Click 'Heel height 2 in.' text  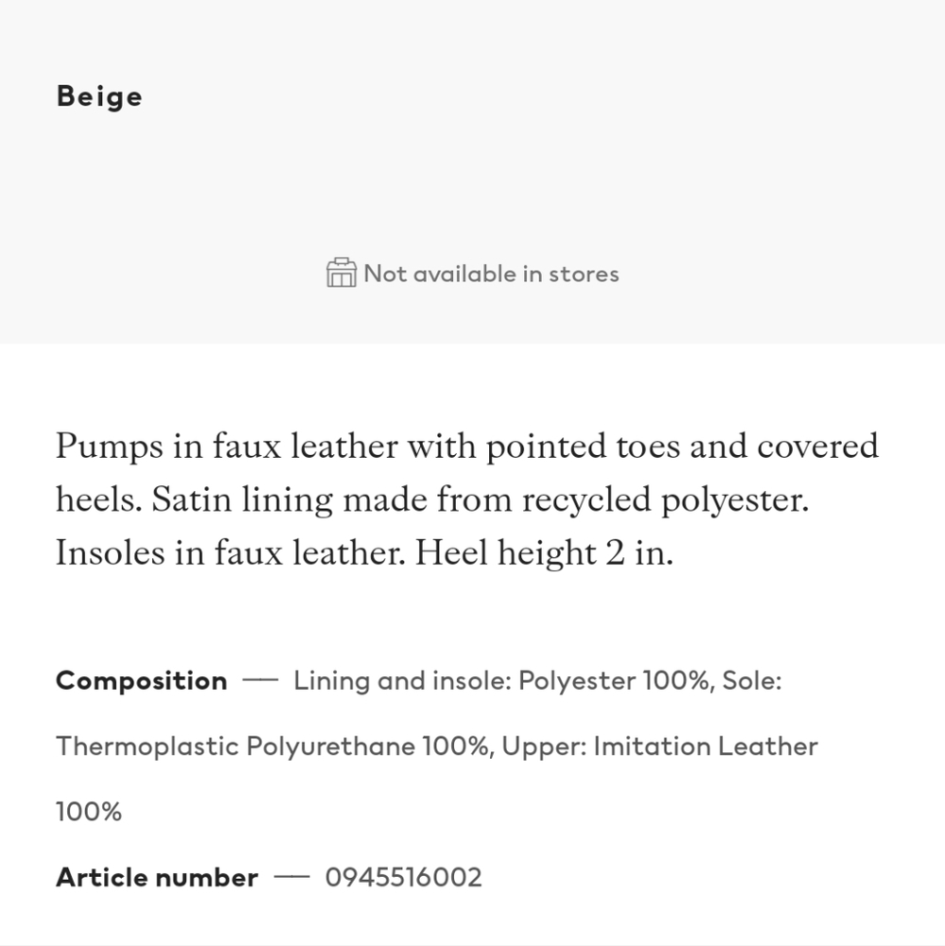[544, 553]
